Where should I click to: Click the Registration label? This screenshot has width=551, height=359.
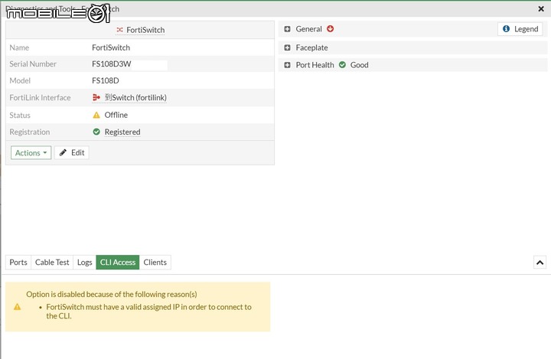30,132
